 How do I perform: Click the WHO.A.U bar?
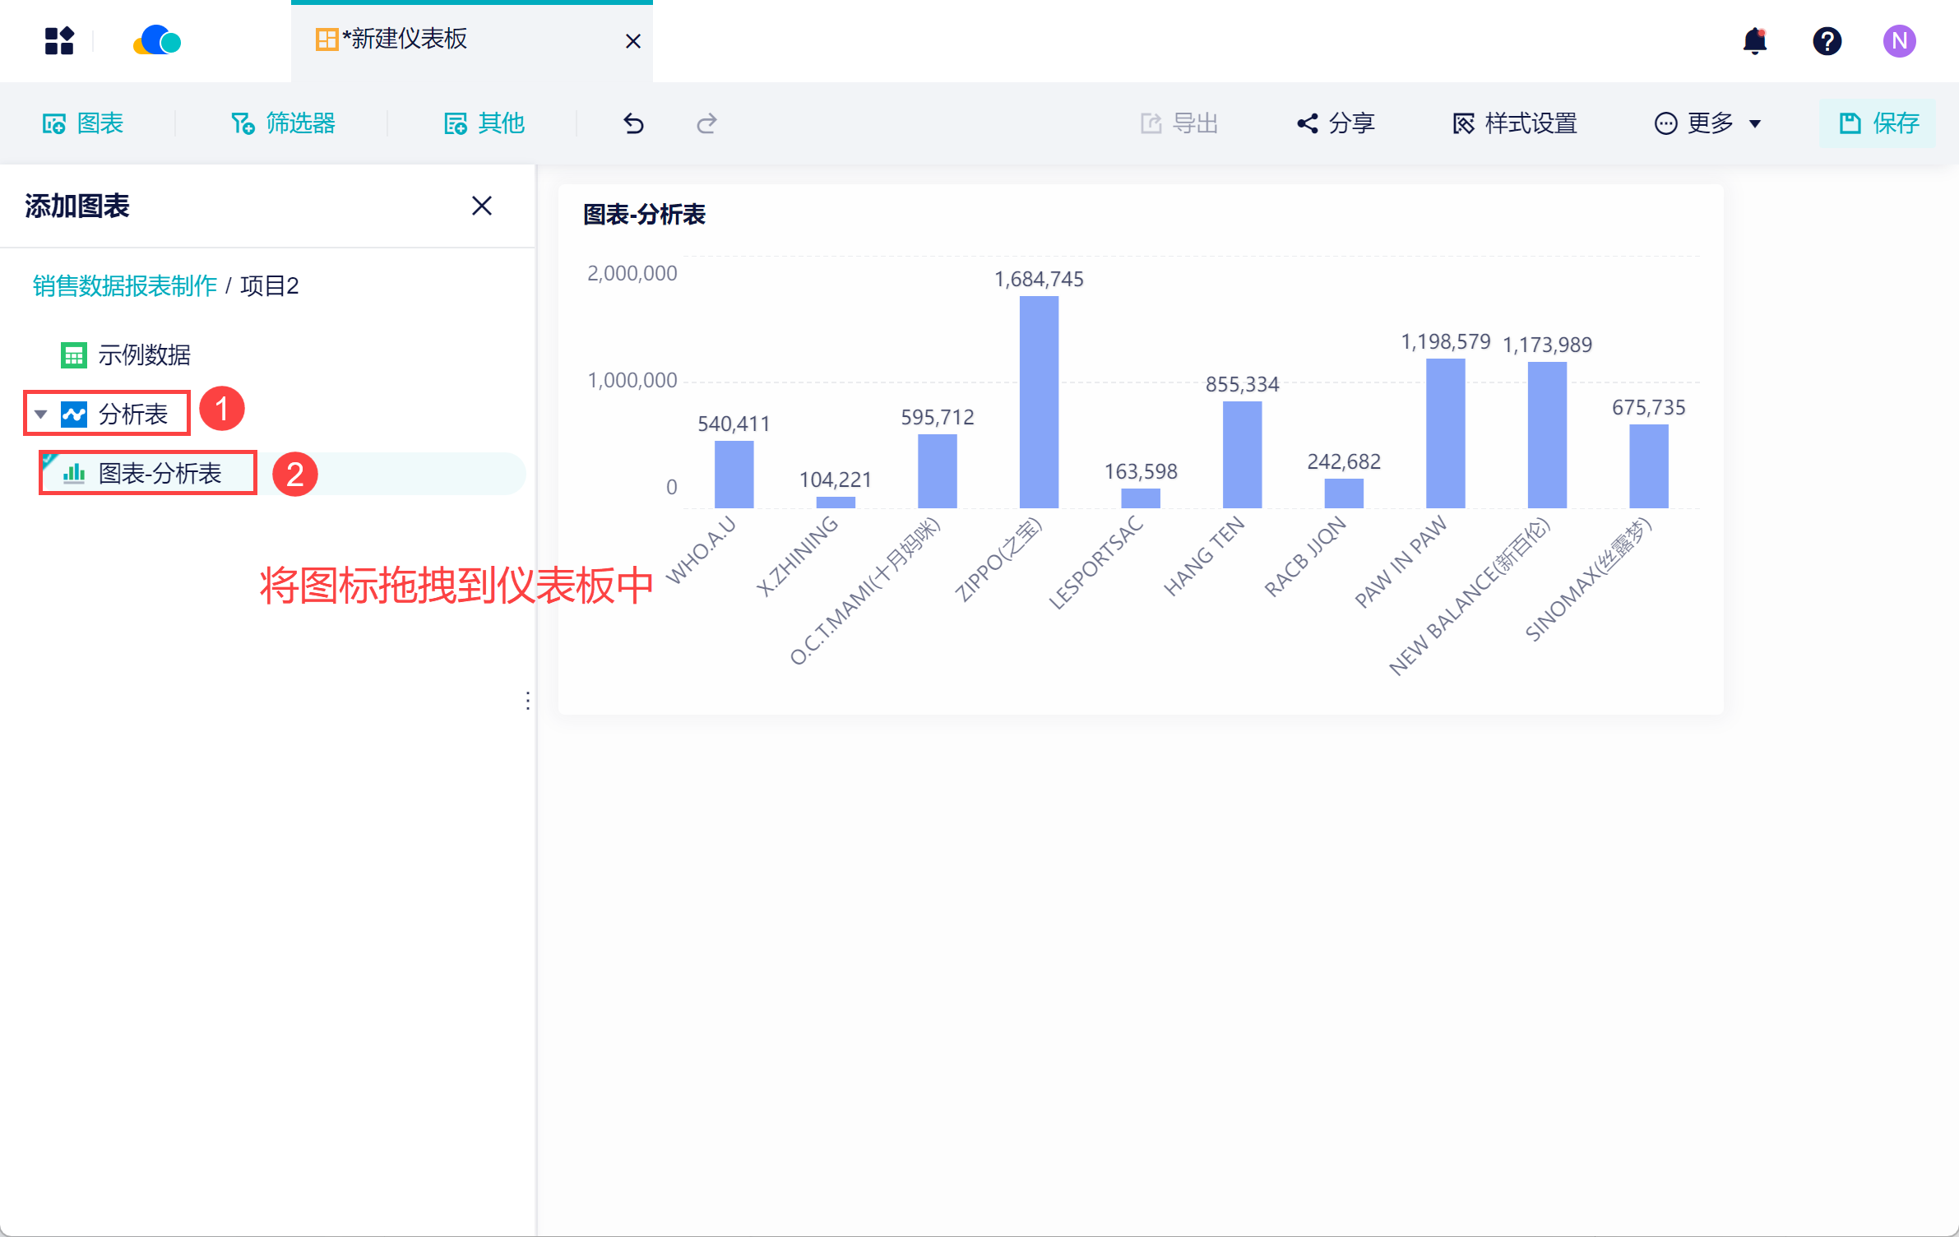click(x=734, y=474)
